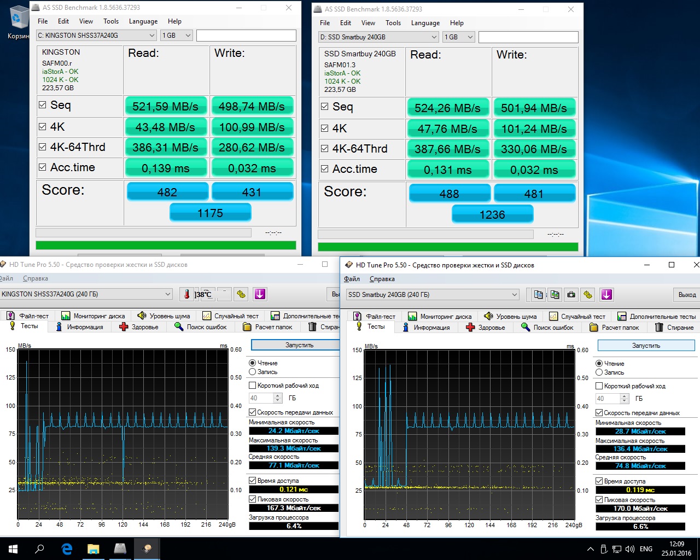Open Поиск ошибок tab in Kingston HD Tune
Image resolution: width=700 pixels, height=560 pixels.
coord(200,327)
